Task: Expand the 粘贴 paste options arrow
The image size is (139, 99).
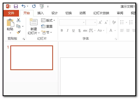Action: point(10,33)
